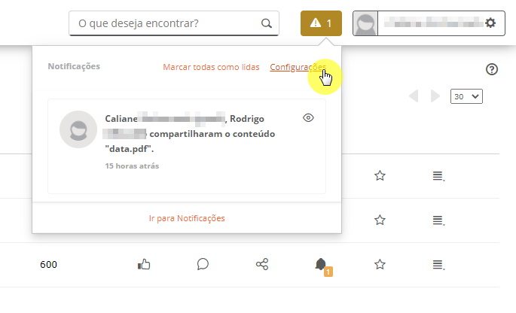
Task: Click the thumbs-up like icon
Action: pyautogui.click(x=144, y=264)
